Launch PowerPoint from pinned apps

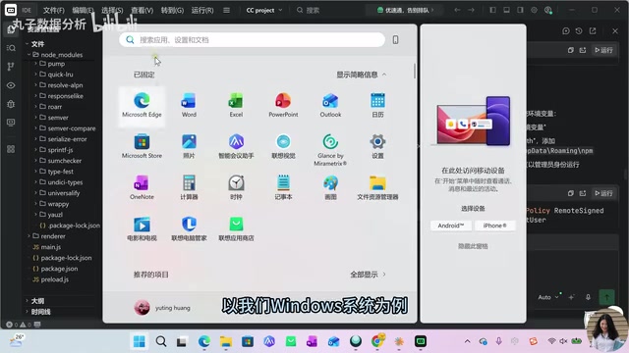pos(283,105)
